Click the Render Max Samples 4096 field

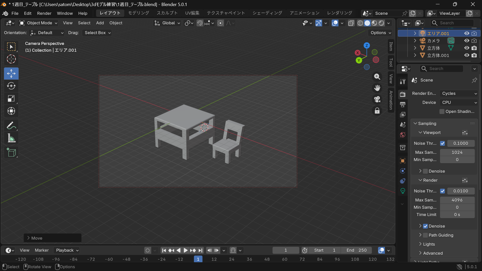[x=457, y=200]
